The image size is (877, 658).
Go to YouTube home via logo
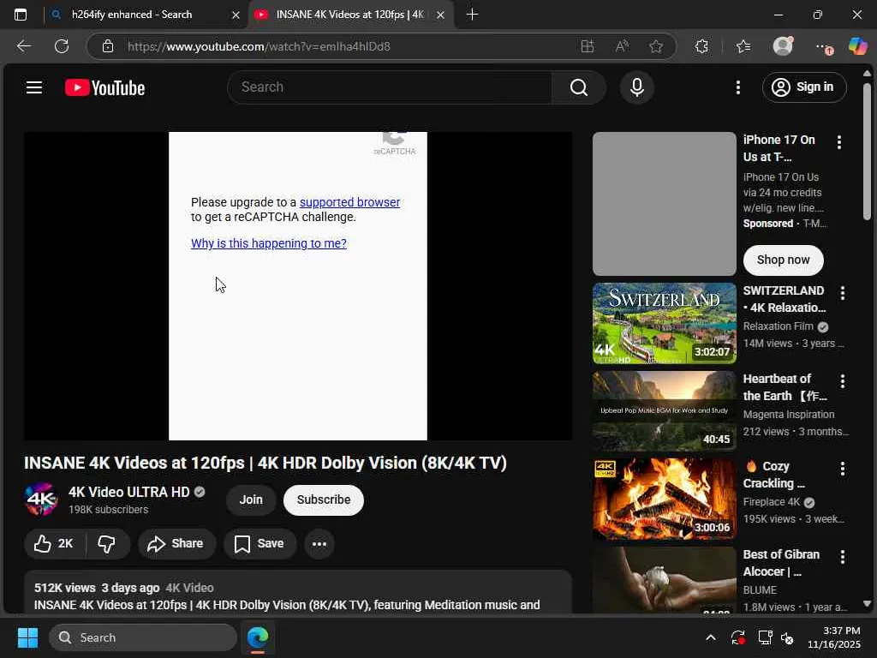pos(104,88)
